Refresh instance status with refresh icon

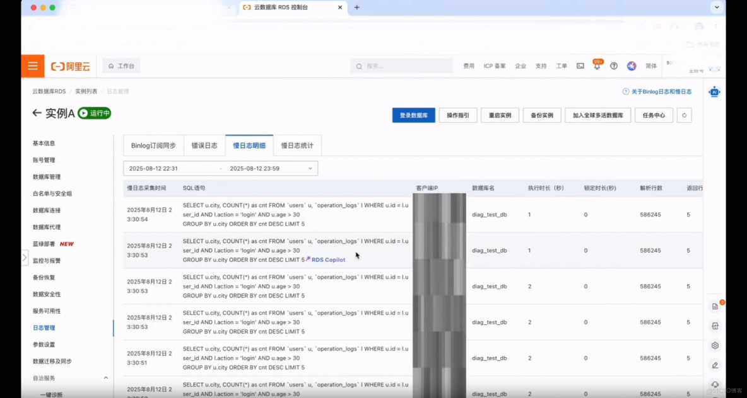pos(684,115)
